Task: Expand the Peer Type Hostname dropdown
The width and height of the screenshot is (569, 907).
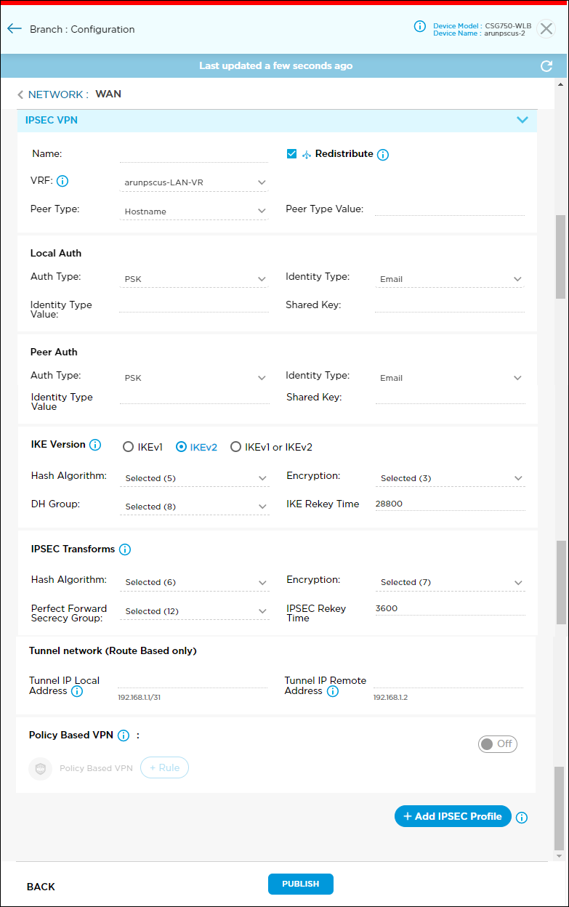Action: 193,211
